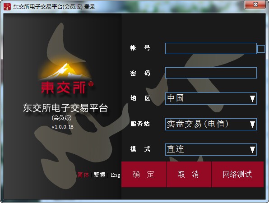The height and width of the screenshot is (203, 269).
Task: Click the version text v1.0.0.18
Action: point(63,127)
